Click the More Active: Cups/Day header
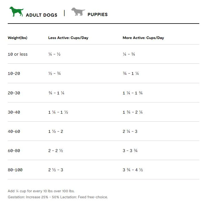The width and height of the screenshot is (205, 204). (143, 38)
